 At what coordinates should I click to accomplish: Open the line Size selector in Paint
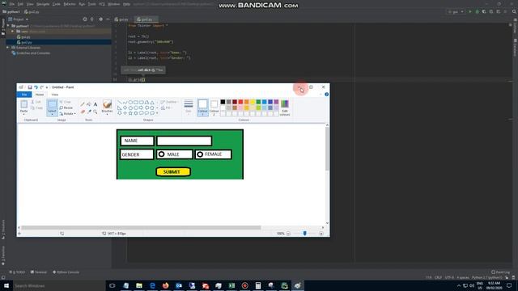click(189, 107)
